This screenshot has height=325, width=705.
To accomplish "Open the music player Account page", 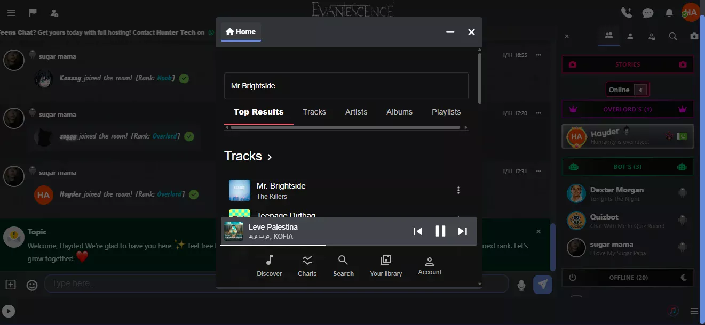I will pyautogui.click(x=430, y=265).
